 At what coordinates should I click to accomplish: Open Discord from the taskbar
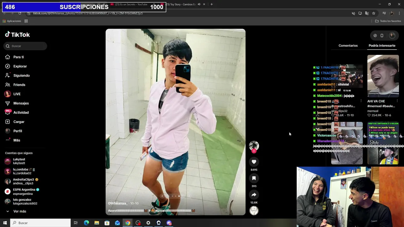pyautogui.click(x=169, y=223)
